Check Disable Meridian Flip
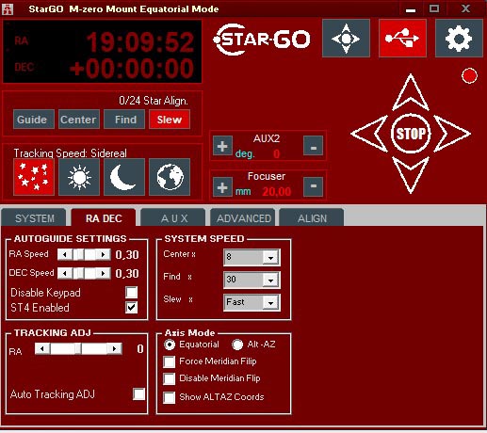Screen dimensions: 487x433 pyautogui.click(x=170, y=378)
